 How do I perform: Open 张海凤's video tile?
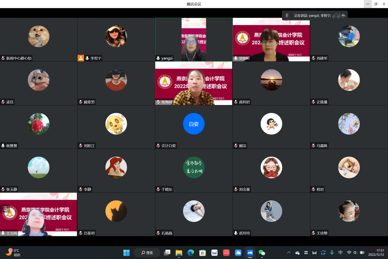194,83
